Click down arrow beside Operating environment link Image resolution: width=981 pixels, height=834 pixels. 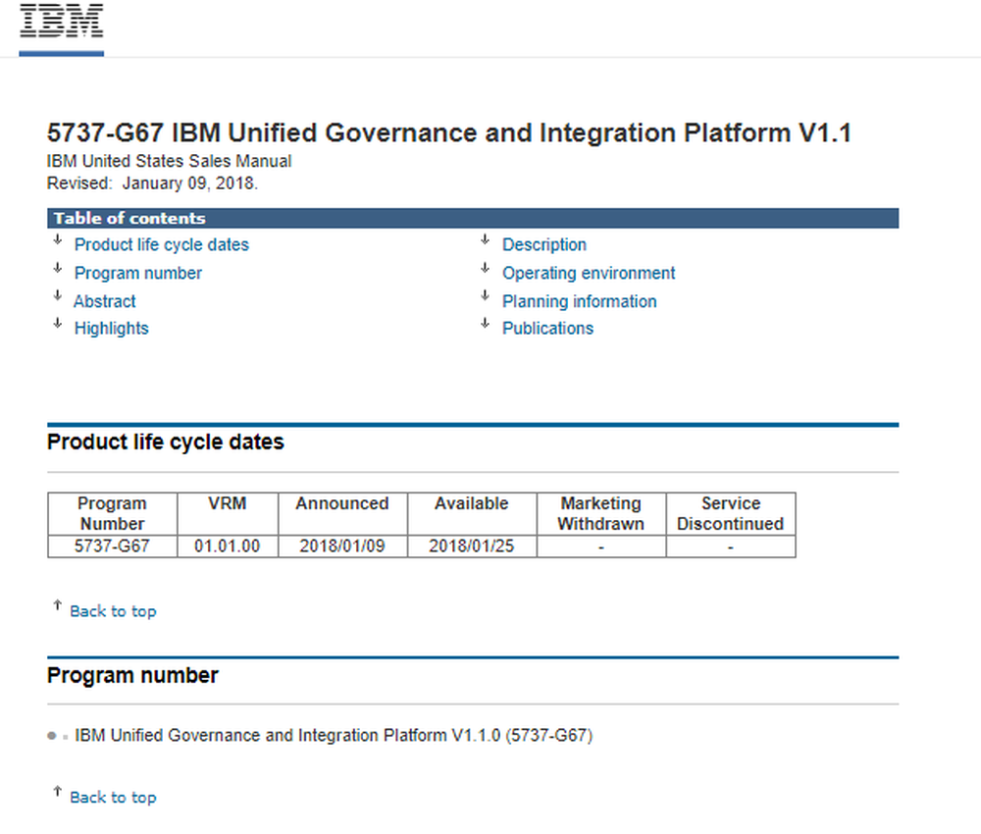485,268
